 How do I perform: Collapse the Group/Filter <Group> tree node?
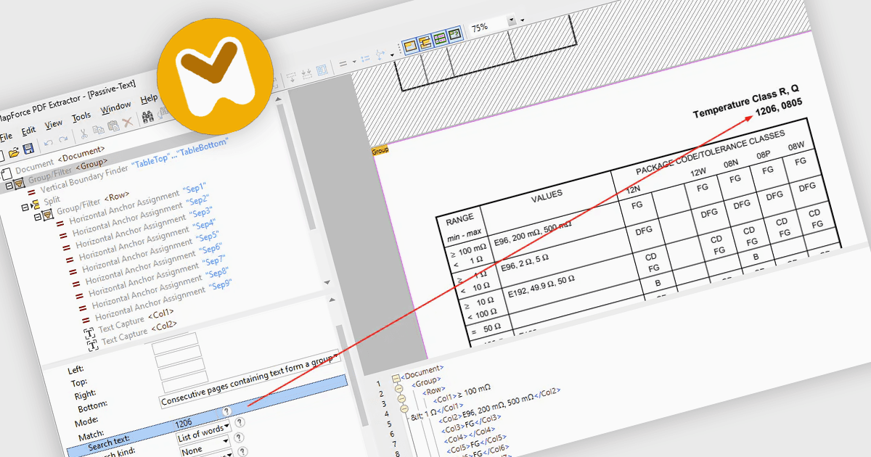[x=9, y=186]
